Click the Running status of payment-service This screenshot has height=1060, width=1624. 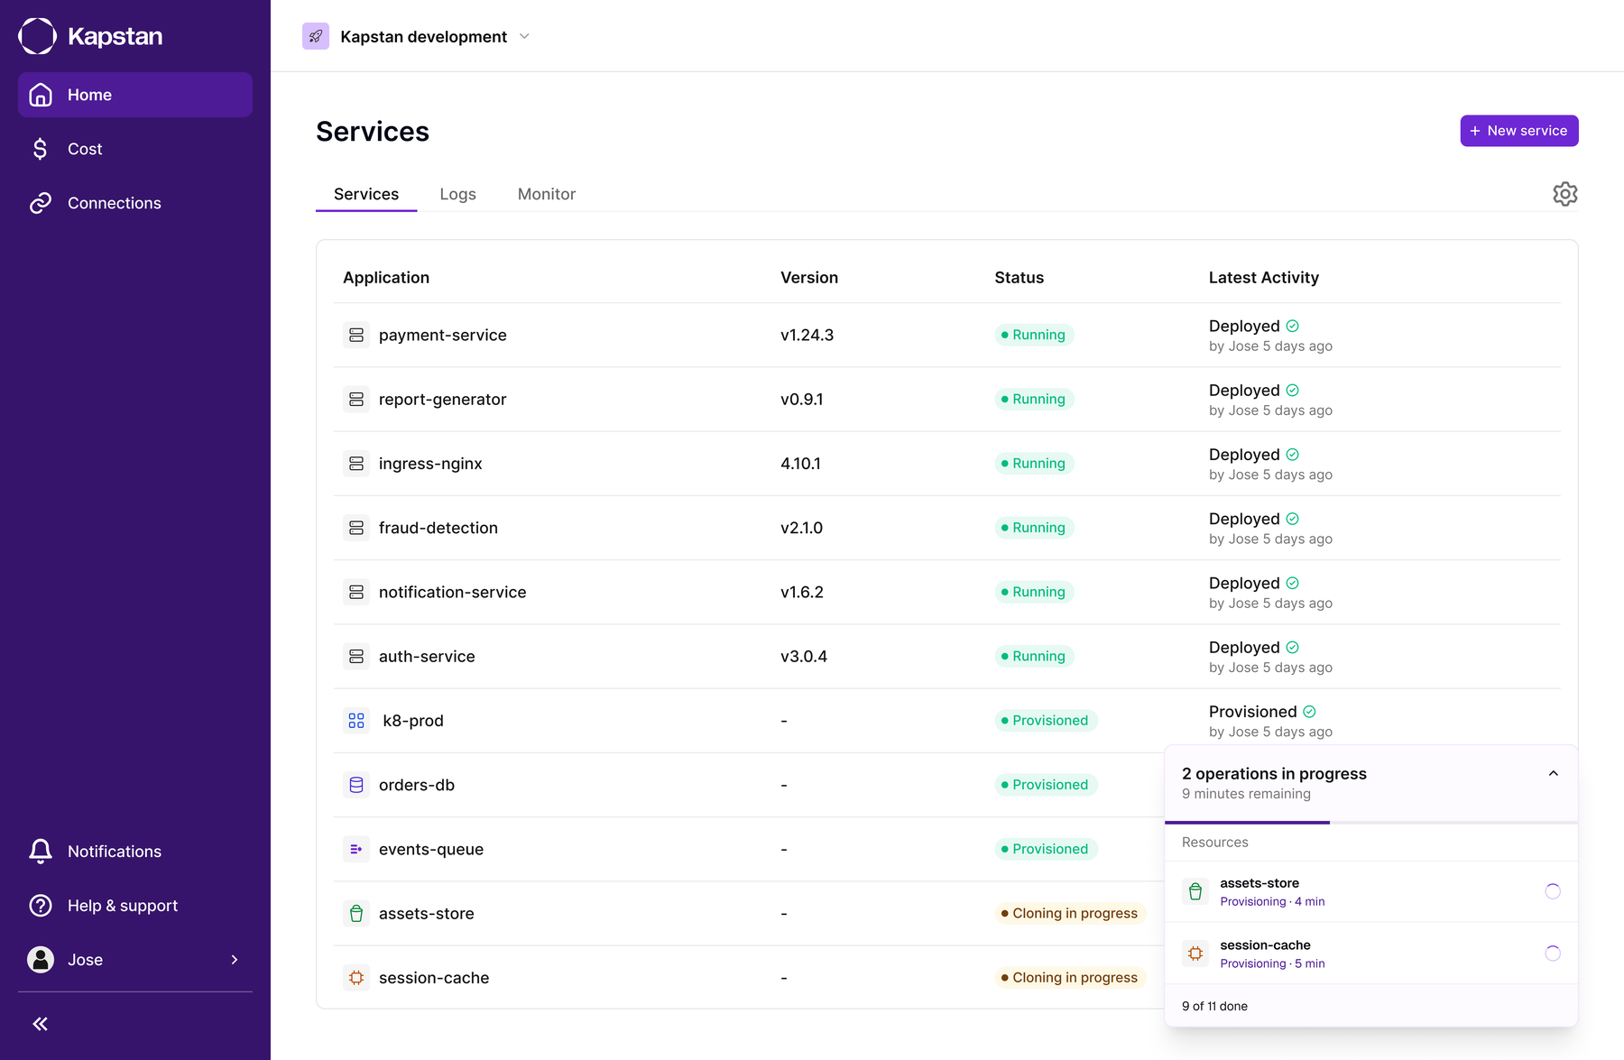[x=1034, y=335]
